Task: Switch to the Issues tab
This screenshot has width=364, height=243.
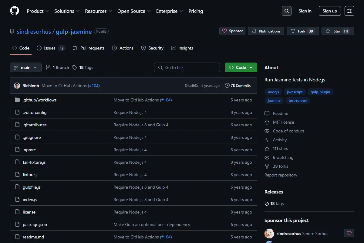Action: coord(51,48)
